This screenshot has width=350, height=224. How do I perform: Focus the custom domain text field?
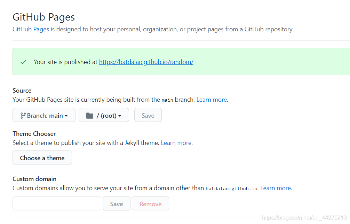coord(57,204)
